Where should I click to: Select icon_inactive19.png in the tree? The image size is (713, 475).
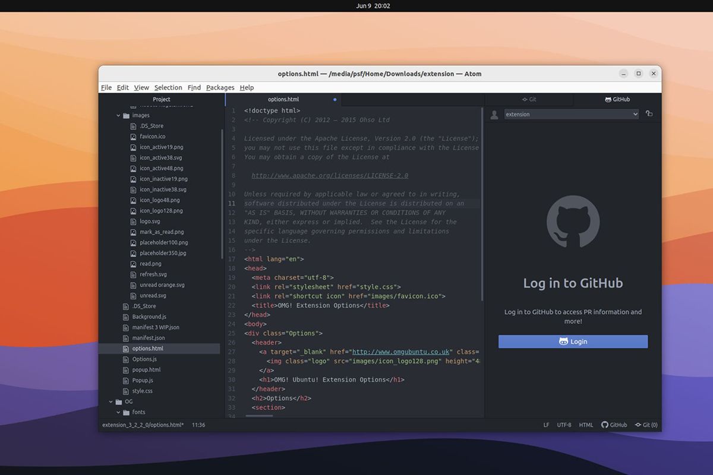coord(163,179)
